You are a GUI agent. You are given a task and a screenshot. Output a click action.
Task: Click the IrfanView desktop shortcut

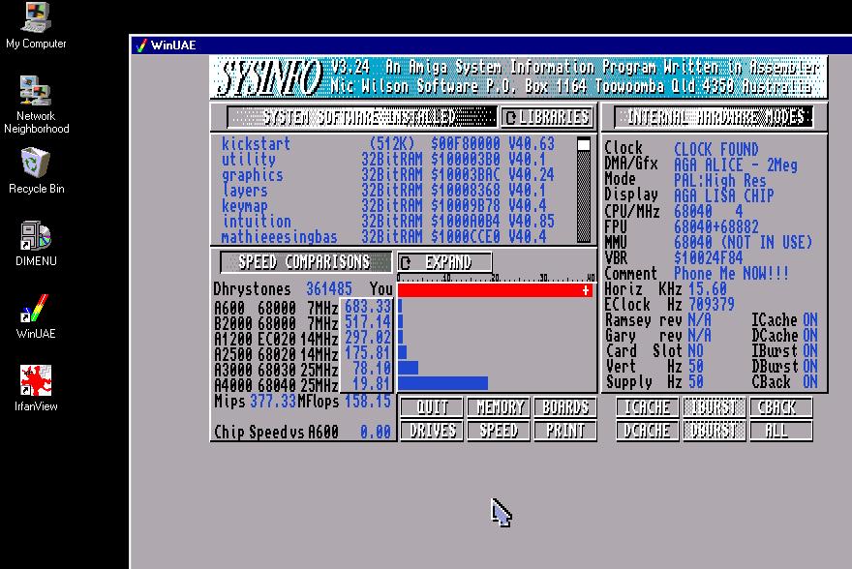(36, 389)
